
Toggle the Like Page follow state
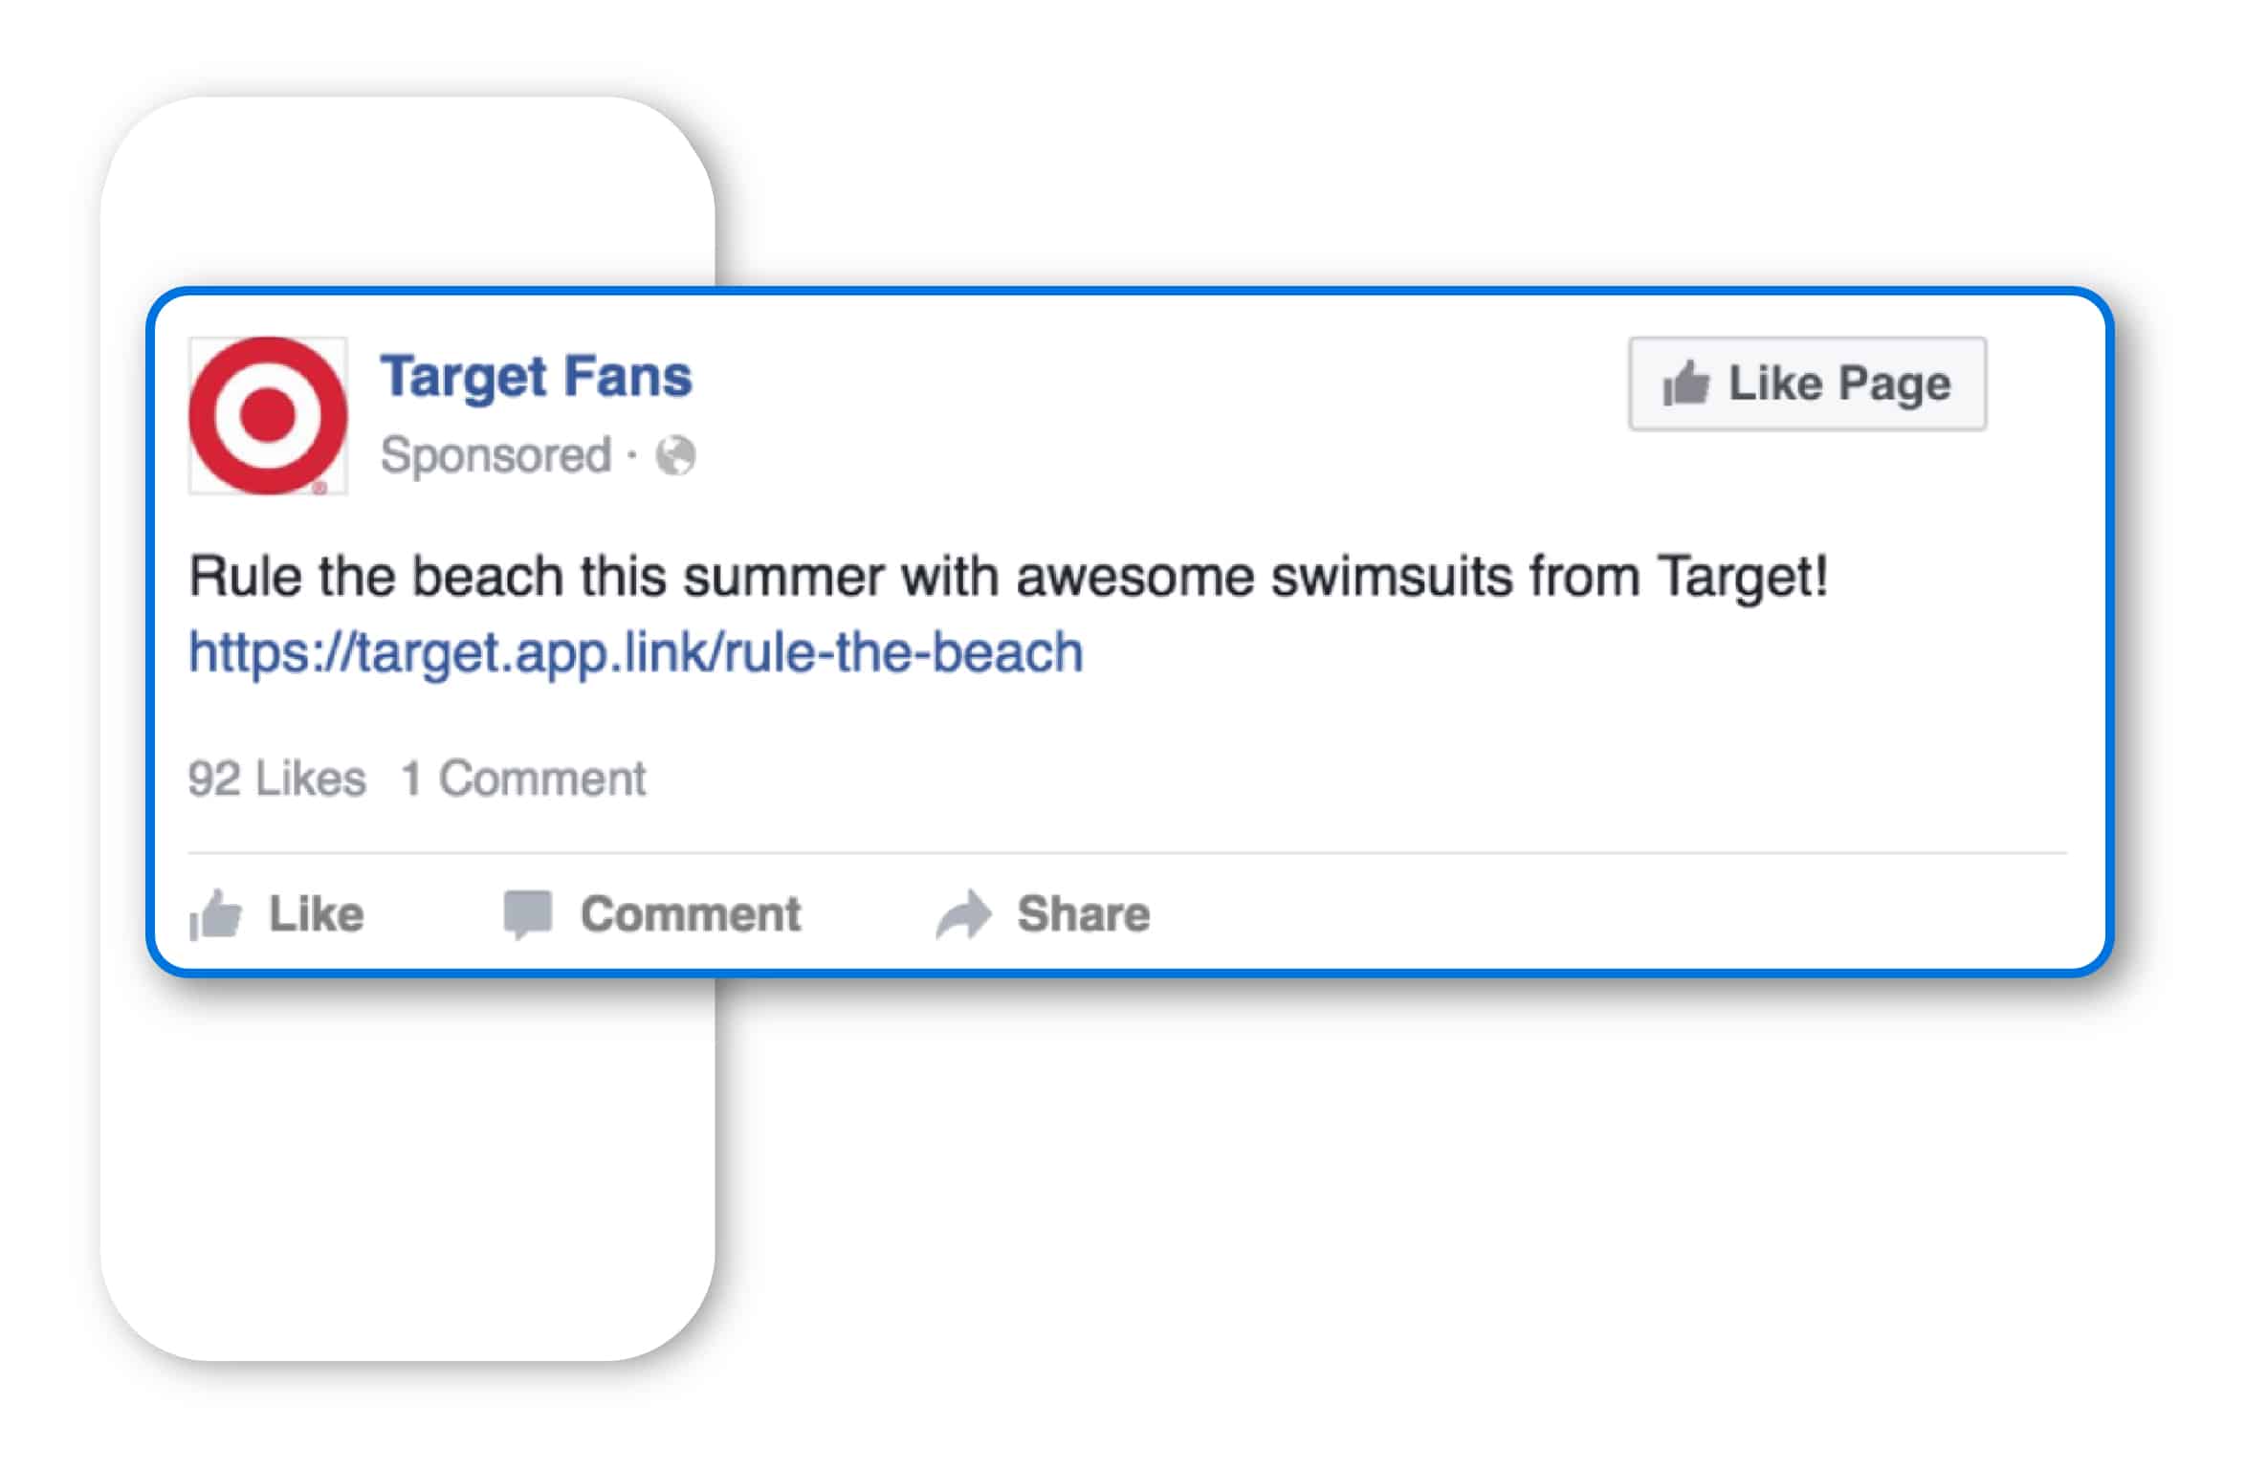coord(1808,383)
